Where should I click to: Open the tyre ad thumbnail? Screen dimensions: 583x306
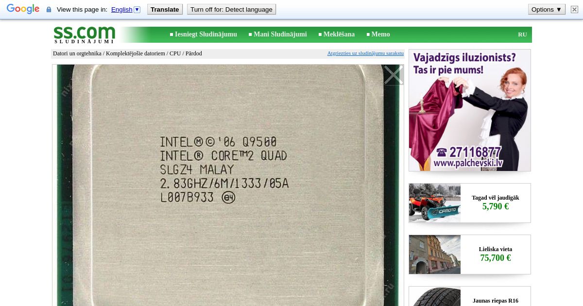(435, 296)
